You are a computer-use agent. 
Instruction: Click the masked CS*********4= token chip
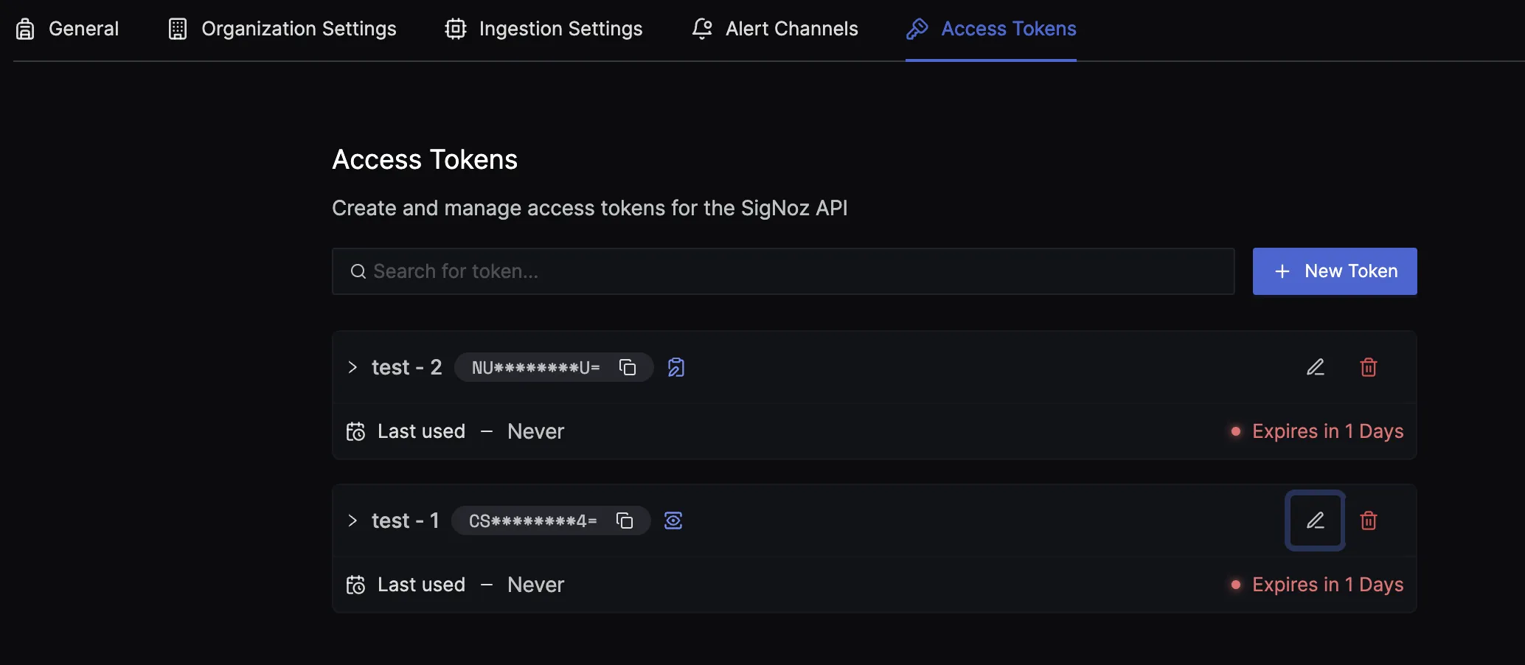551,520
